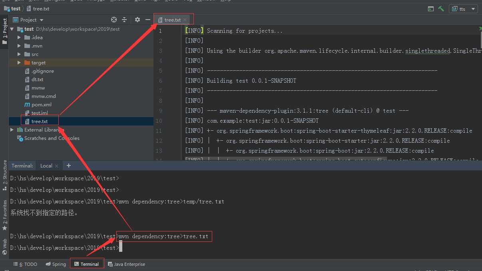Click the target folder icon
Screen dimensions: 482x271
(27, 62)
